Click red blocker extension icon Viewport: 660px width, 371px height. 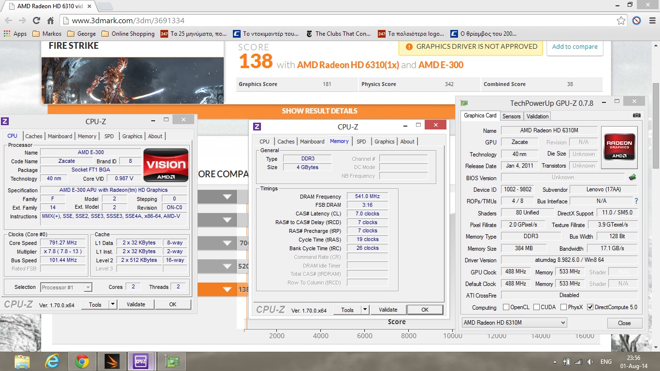point(636,21)
